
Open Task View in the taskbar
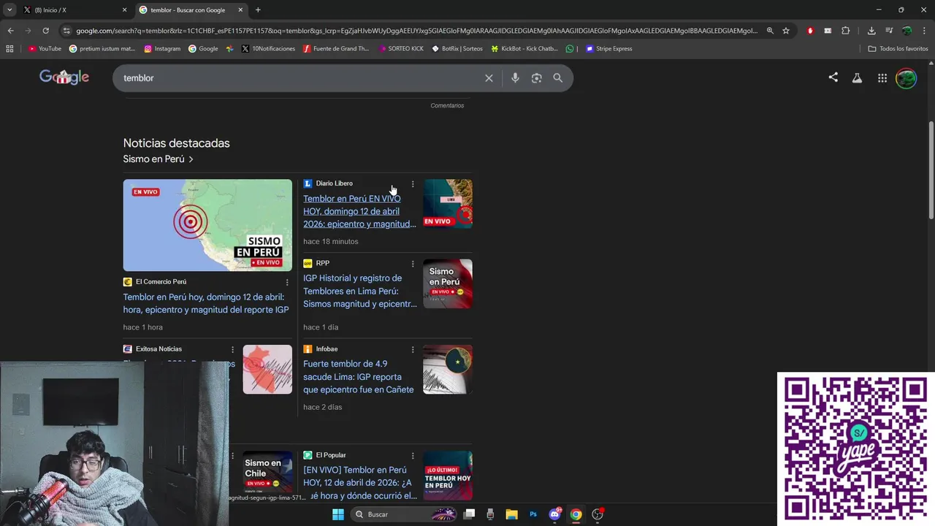[x=469, y=514]
